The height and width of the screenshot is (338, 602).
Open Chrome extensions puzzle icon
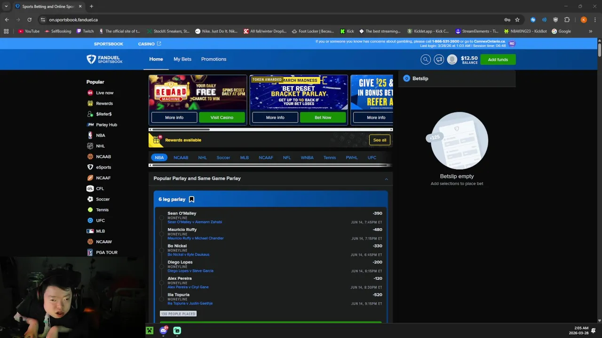[567, 20]
